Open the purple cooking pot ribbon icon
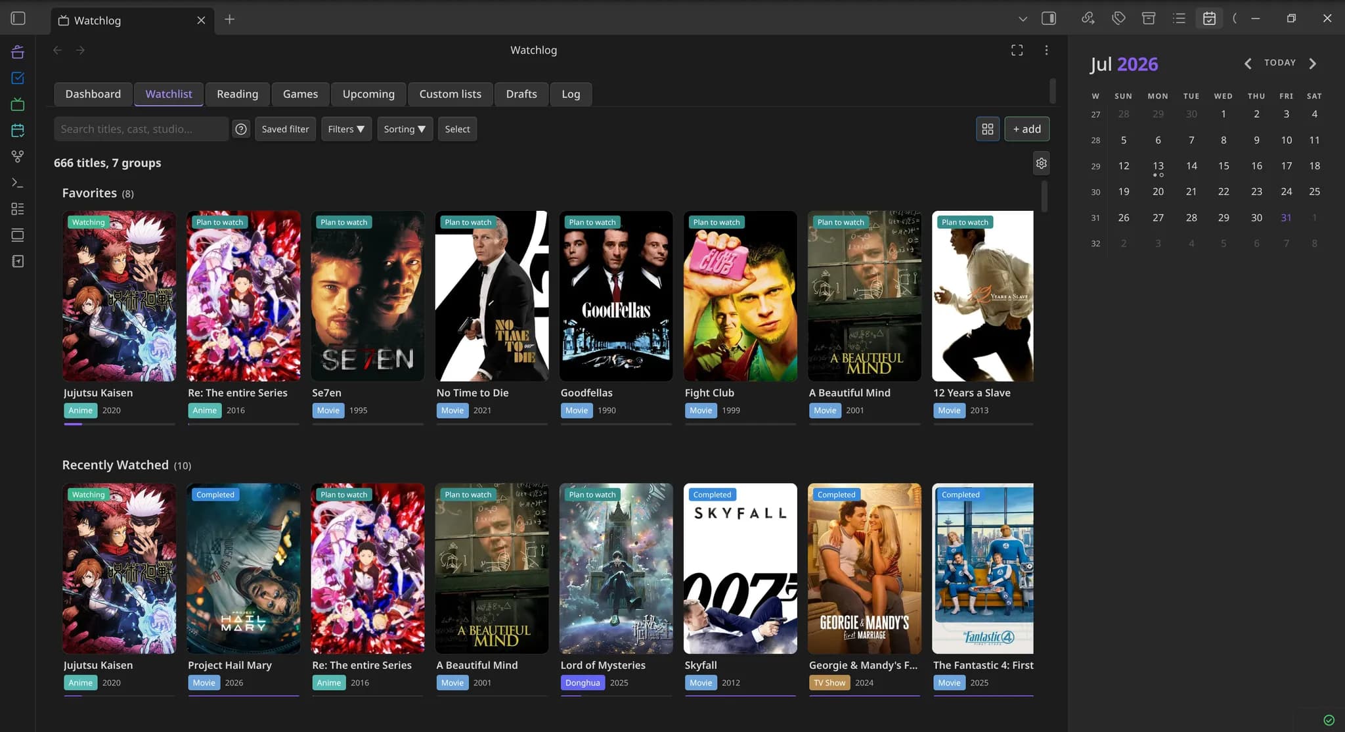The height and width of the screenshot is (732, 1345). click(18, 52)
